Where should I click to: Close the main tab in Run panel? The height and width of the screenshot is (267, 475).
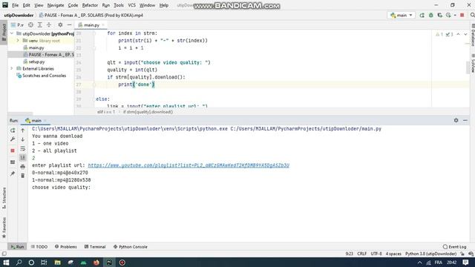tap(45, 120)
